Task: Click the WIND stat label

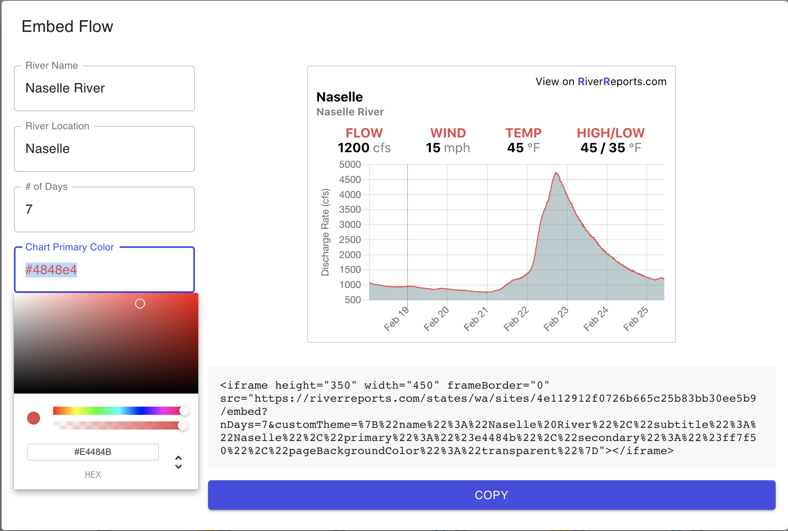Action: point(448,133)
